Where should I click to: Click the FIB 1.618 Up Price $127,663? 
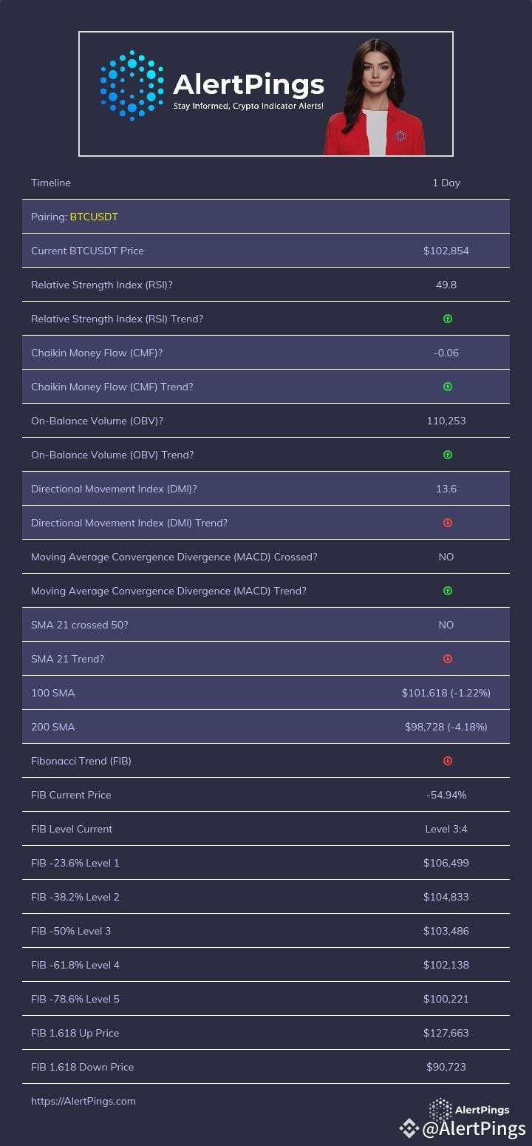(x=446, y=1033)
